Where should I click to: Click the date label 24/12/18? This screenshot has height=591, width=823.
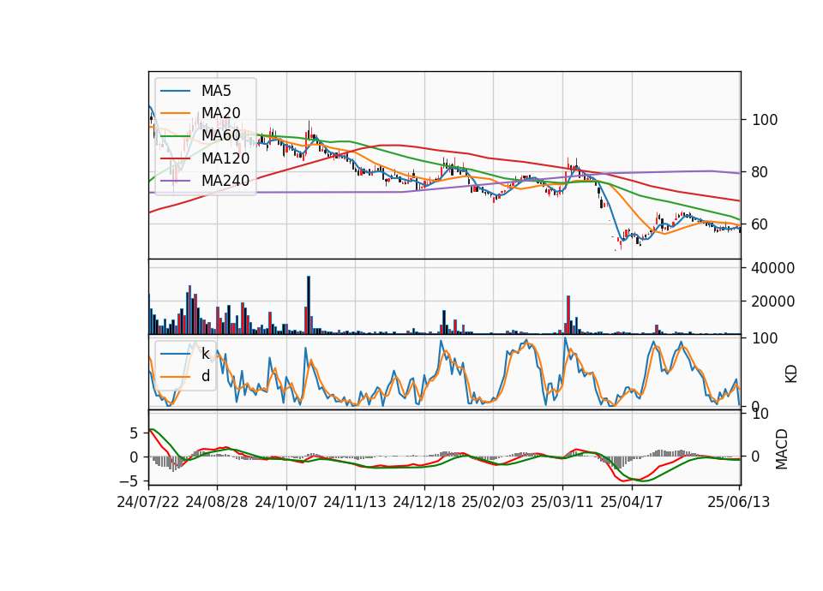pos(424,502)
